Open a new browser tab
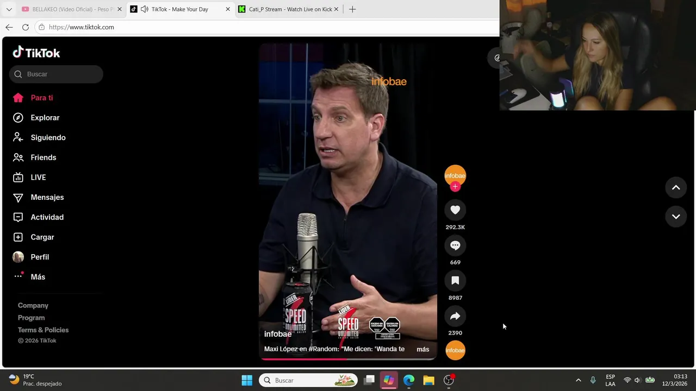 352,9
